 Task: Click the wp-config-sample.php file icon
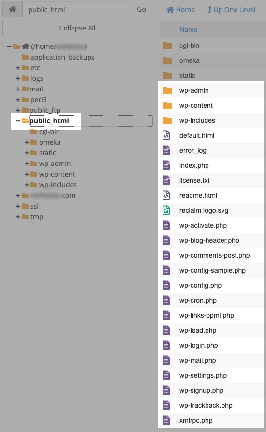pos(166,270)
